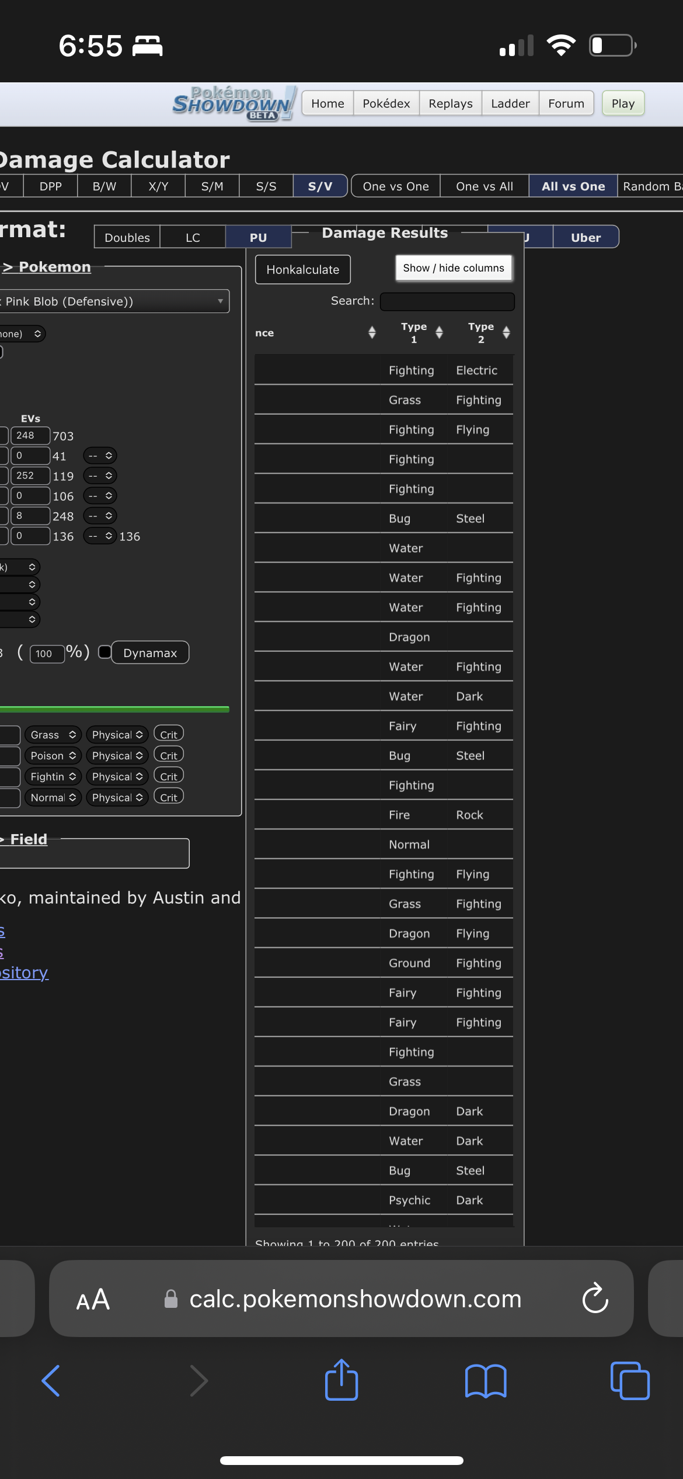Open the Pink Blob (Defensive) set dropdown
683x1479 pixels.
[114, 301]
